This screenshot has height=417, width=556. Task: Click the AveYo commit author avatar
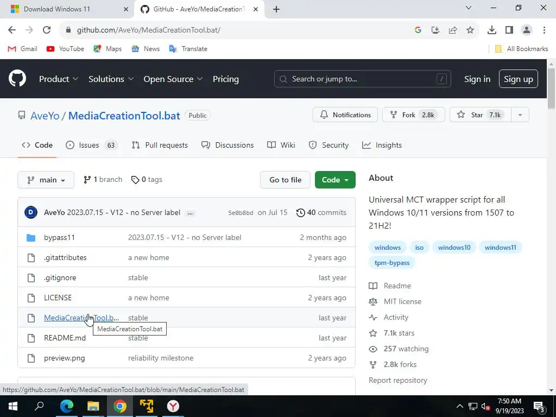(31, 212)
